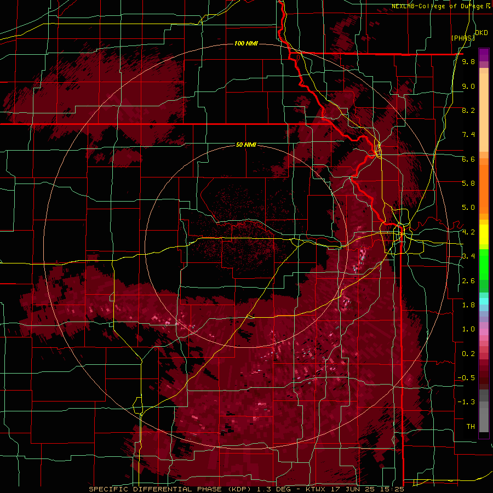
Task: Select the cyan segment of the color bar
Action: 484,301
